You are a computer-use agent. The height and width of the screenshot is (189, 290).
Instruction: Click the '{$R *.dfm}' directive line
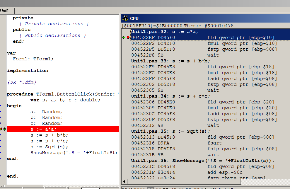[22, 82]
